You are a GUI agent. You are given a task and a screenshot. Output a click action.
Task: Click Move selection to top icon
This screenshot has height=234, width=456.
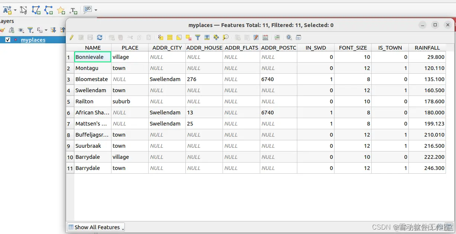207,37
